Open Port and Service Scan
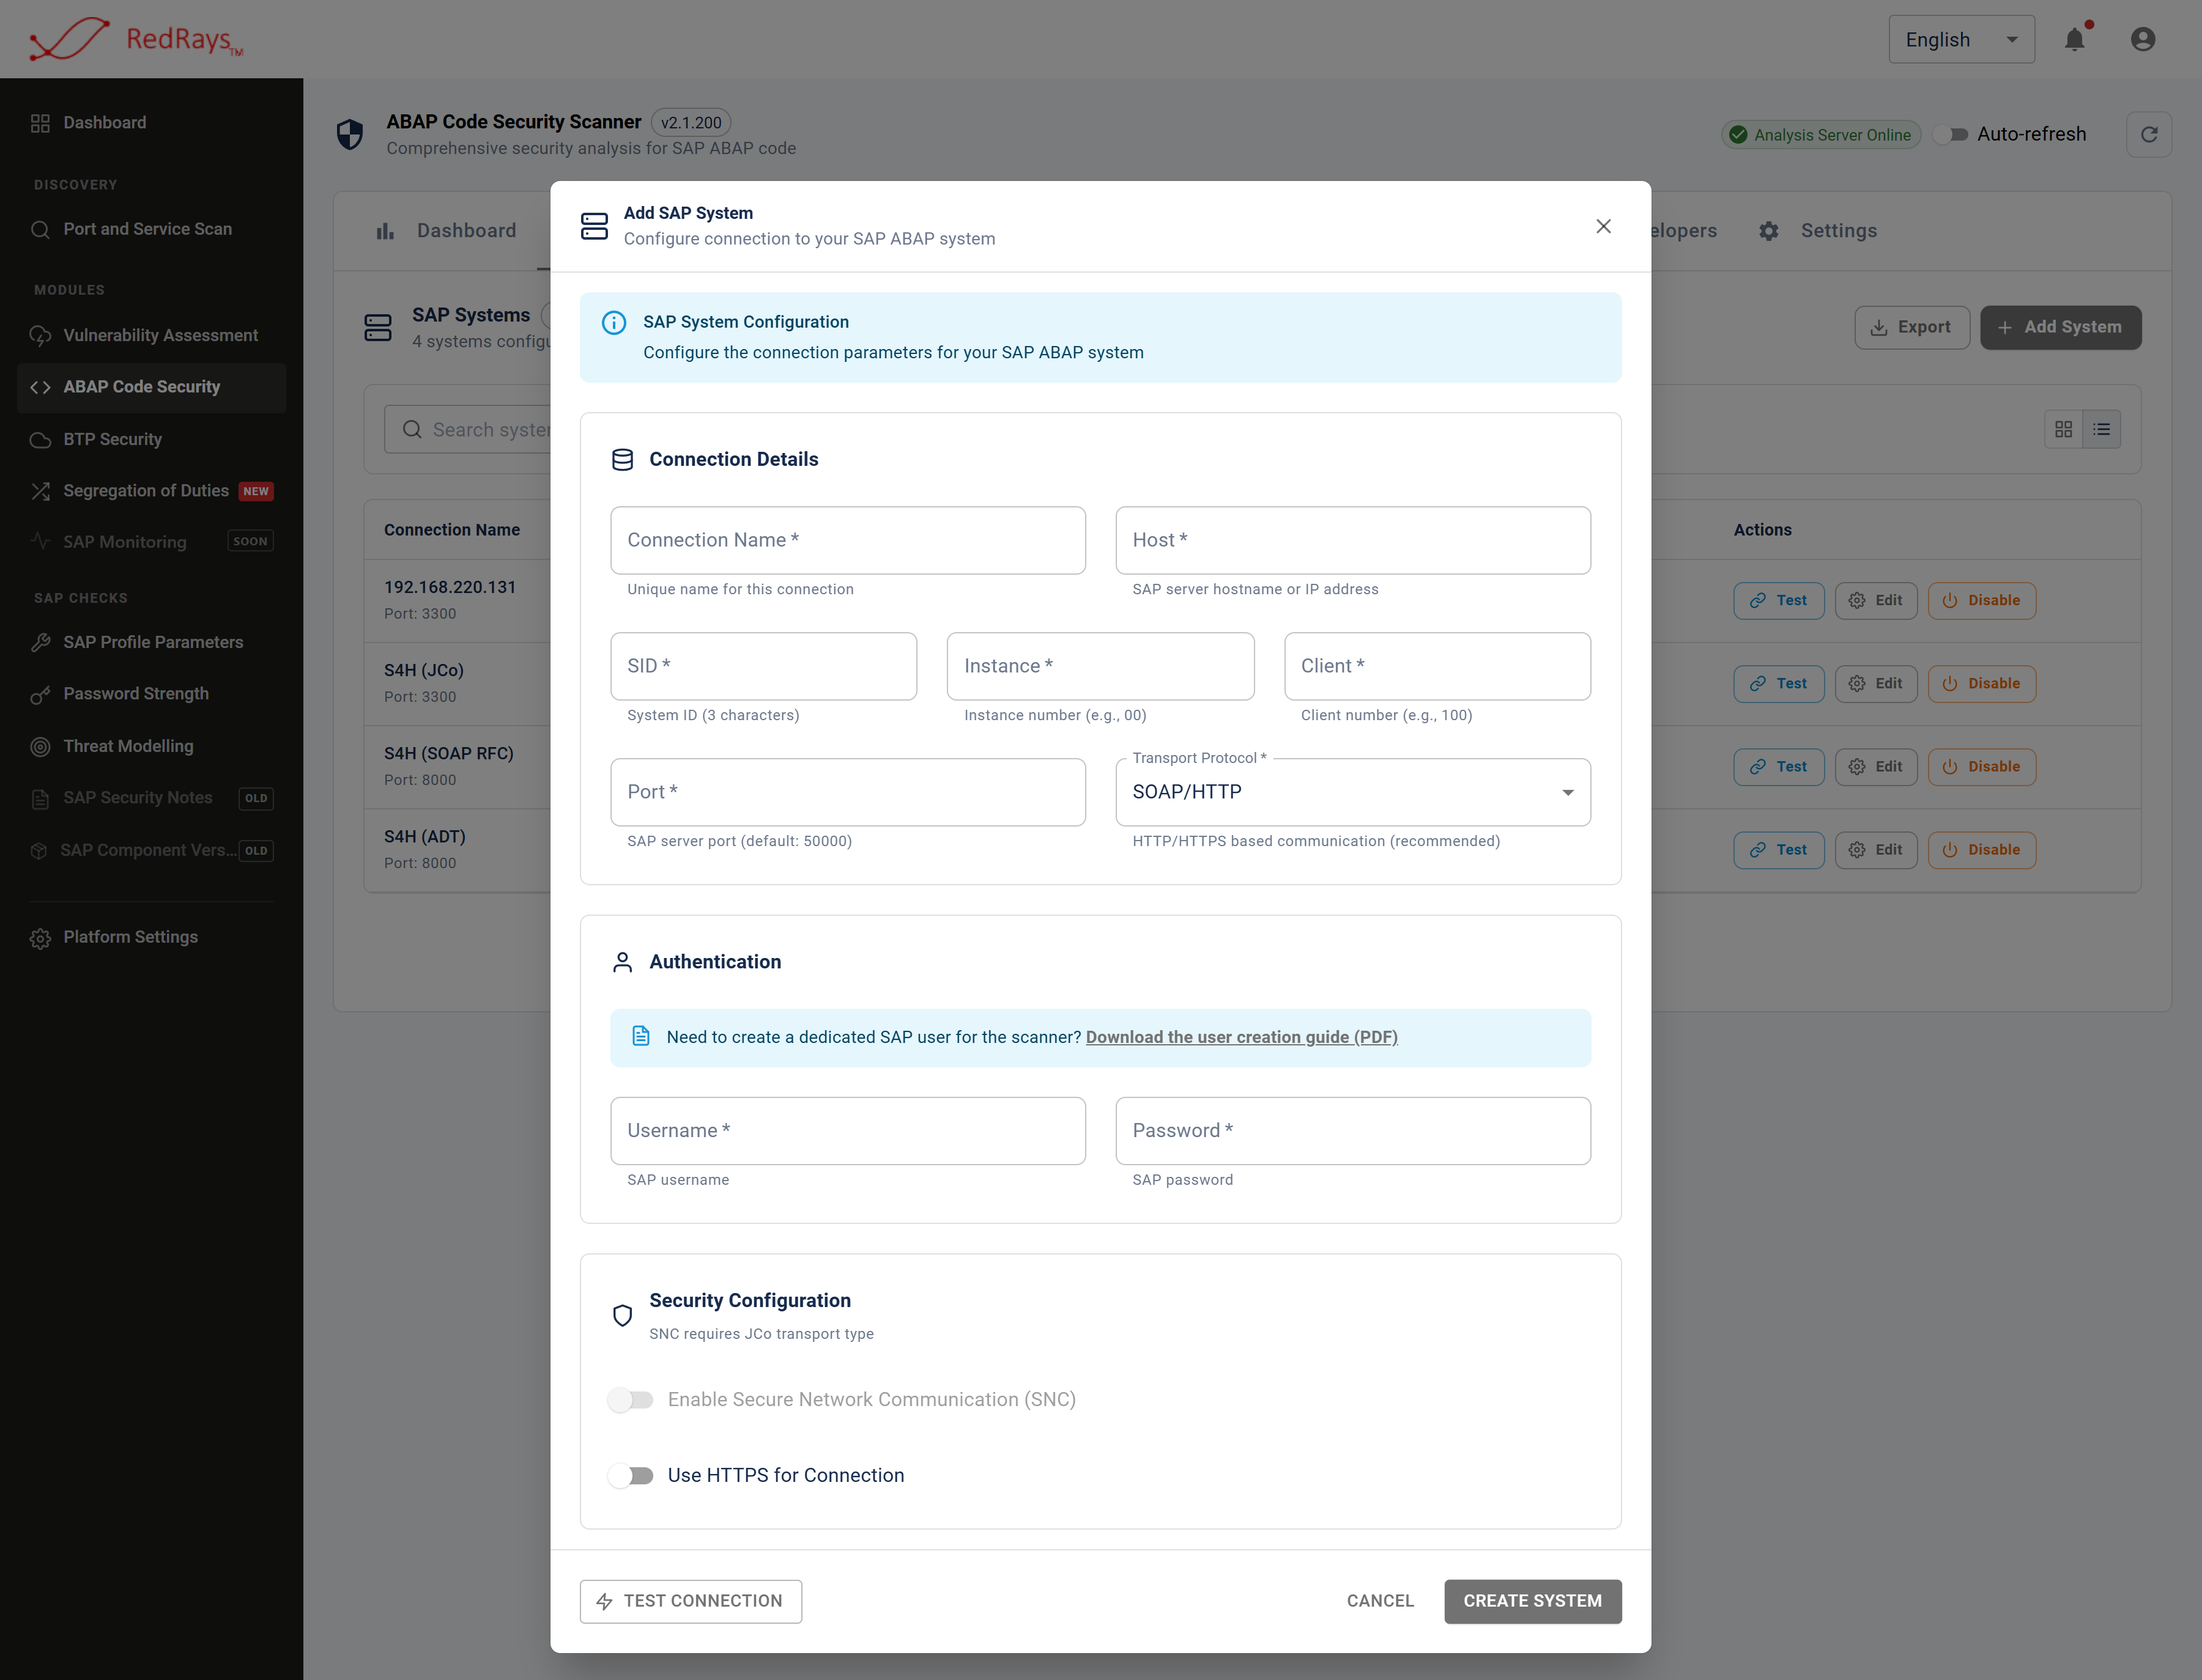Viewport: 2202px width, 1680px height. pos(151,229)
